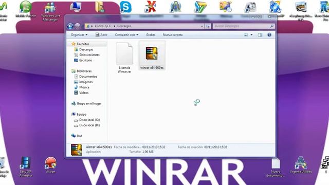
Task: Click Descargas in the address breadcrumb
Action: point(124,26)
